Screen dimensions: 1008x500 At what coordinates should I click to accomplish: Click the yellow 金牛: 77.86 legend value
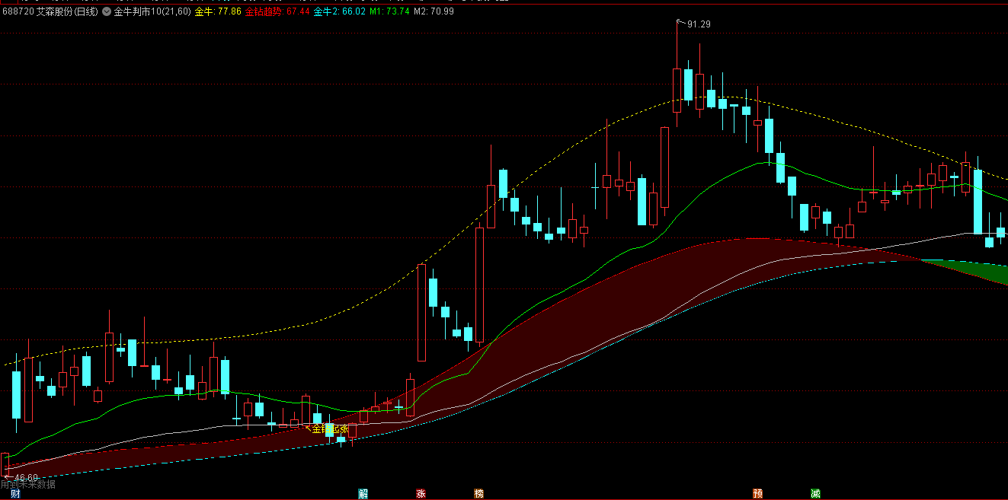[x=218, y=11]
